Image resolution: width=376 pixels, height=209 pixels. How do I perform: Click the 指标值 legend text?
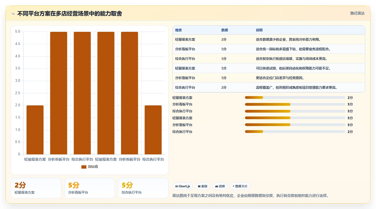[x=93, y=167]
